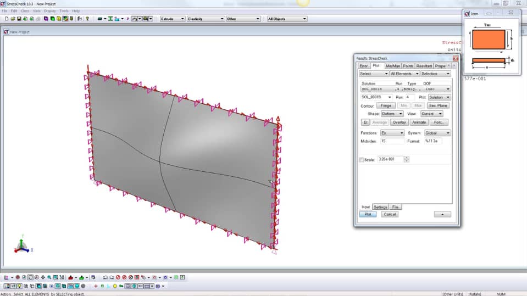Click the Sec. Plane button
The width and height of the screenshot is (527, 296).
click(x=438, y=105)
